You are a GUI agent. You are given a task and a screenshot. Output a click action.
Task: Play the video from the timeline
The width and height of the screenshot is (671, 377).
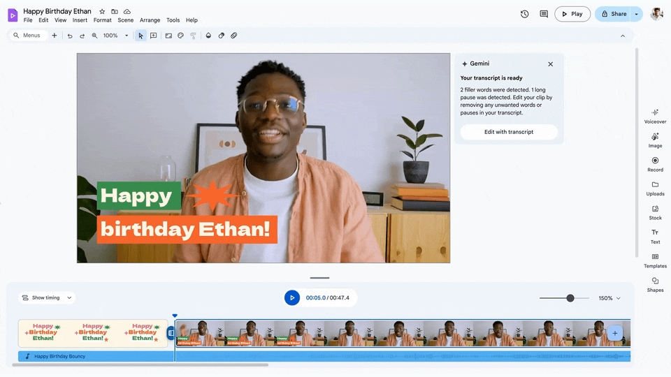click(x=291, y=297)
